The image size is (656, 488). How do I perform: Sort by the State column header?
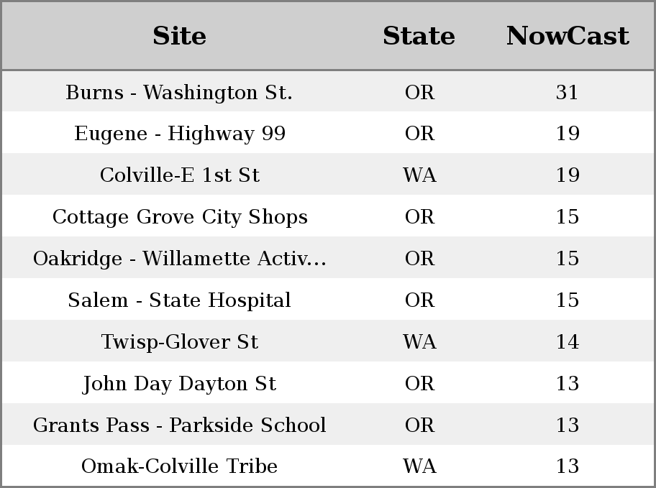(x=419, y=36)
